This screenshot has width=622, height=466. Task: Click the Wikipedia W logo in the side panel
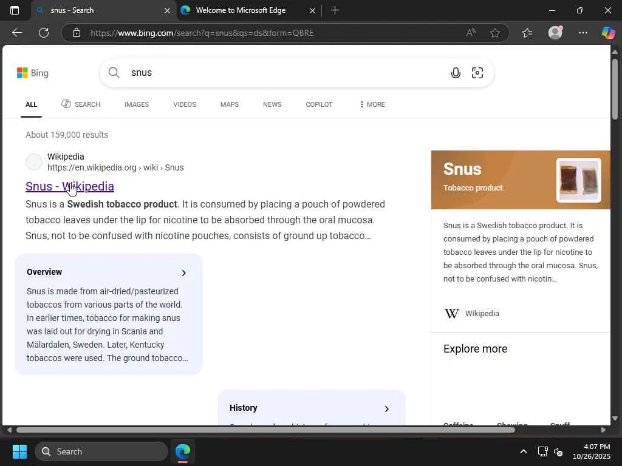point(451,314)
